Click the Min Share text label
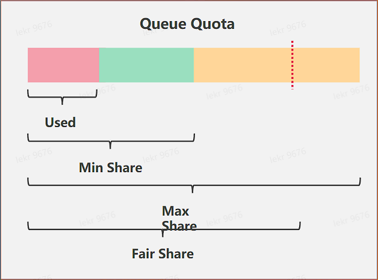This screenshot has width=378, height=280. (x=111, y=167)
